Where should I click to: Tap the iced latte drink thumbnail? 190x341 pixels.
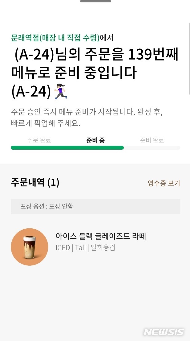pos(30,247)
